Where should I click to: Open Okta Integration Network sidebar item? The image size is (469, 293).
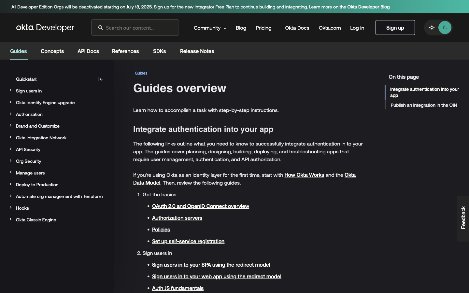(x=41, y=138)
